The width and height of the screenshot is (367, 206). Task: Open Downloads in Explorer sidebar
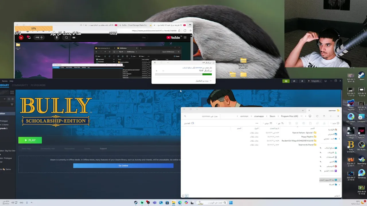(332, 152)
